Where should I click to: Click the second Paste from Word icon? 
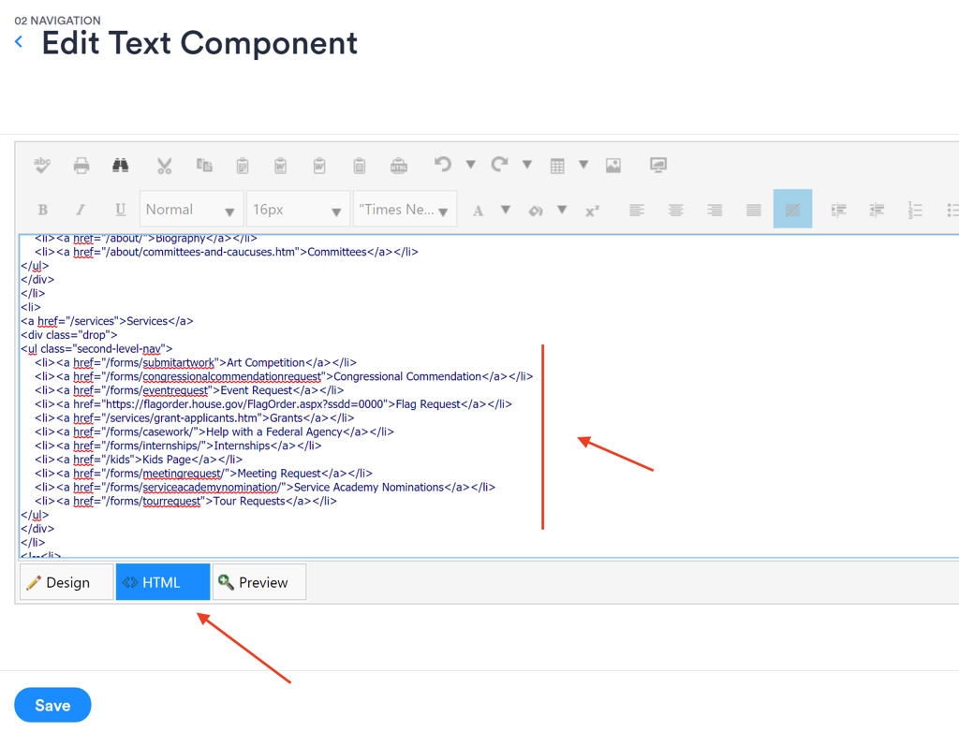point(319,166)
